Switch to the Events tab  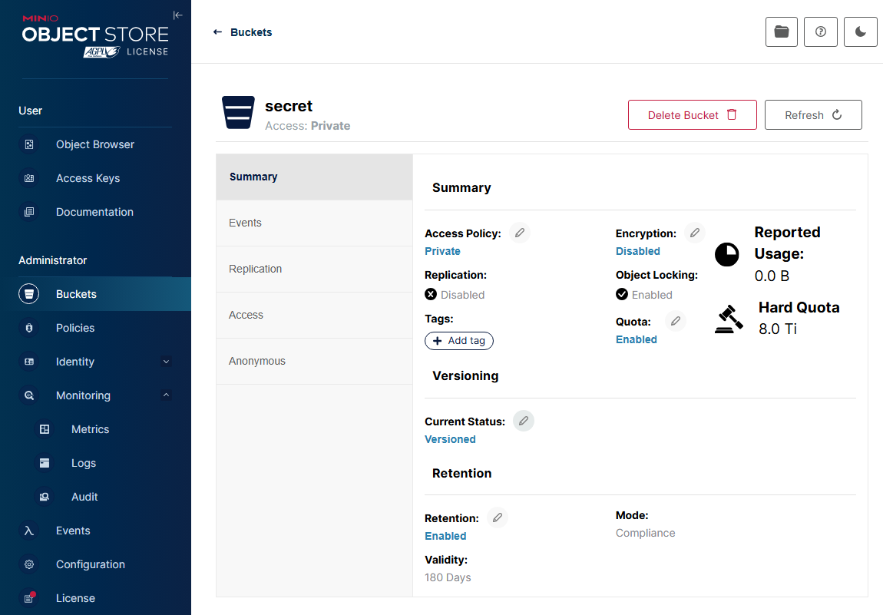(x=314, y=223)
